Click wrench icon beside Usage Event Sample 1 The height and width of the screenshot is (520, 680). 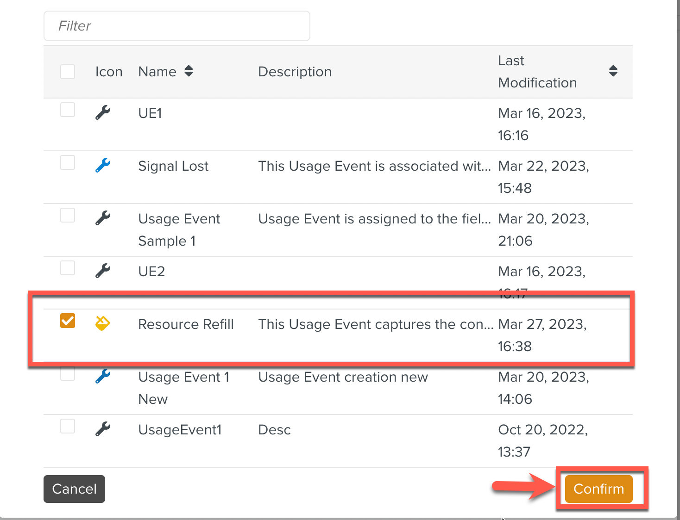click(x=102, y=218)
